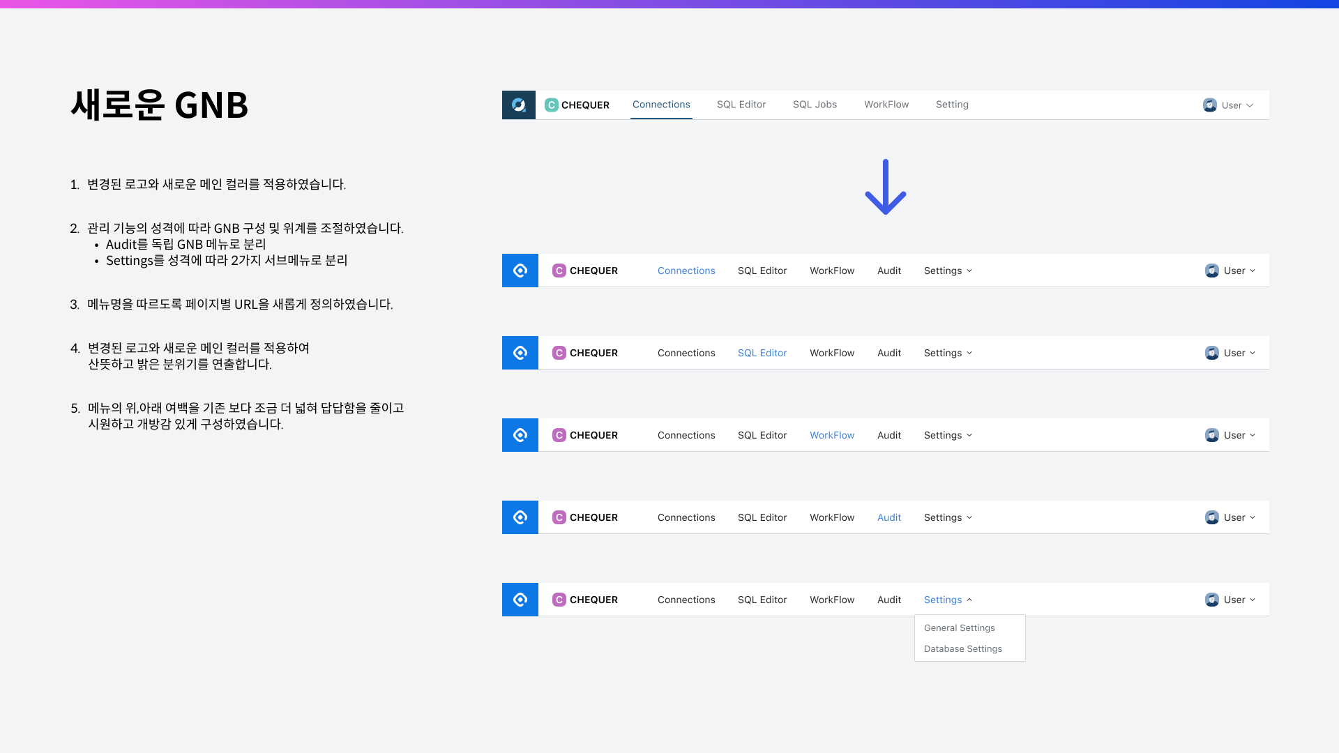This screenshot has width=1339, height=753.
Task: Click user avatar in the Audit-active bar
Action: point(1212,517)
